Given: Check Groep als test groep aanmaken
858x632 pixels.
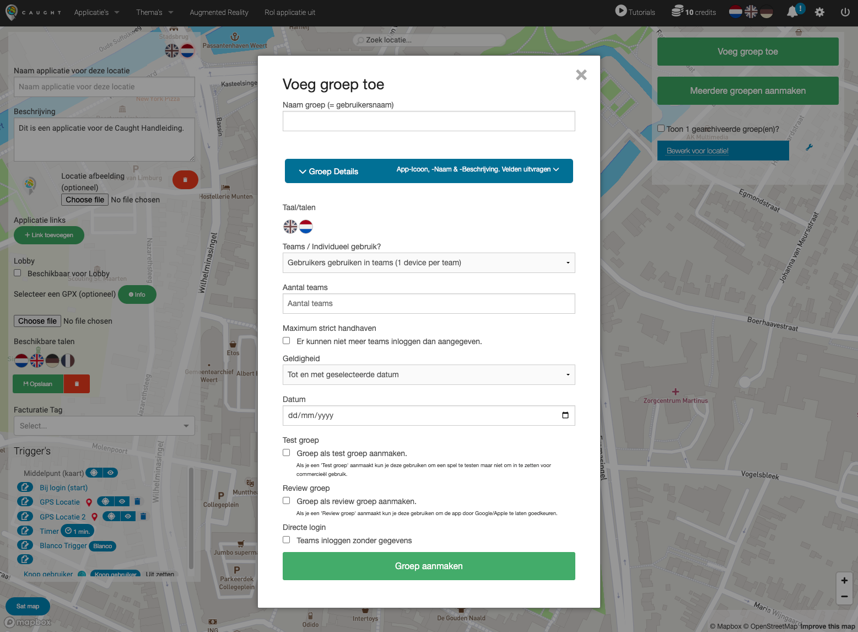Looking at the screenshot, I should pos(287,453).
